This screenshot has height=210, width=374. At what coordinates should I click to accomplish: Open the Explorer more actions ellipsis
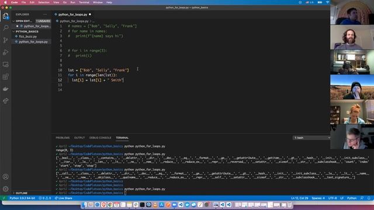point(45,15)
